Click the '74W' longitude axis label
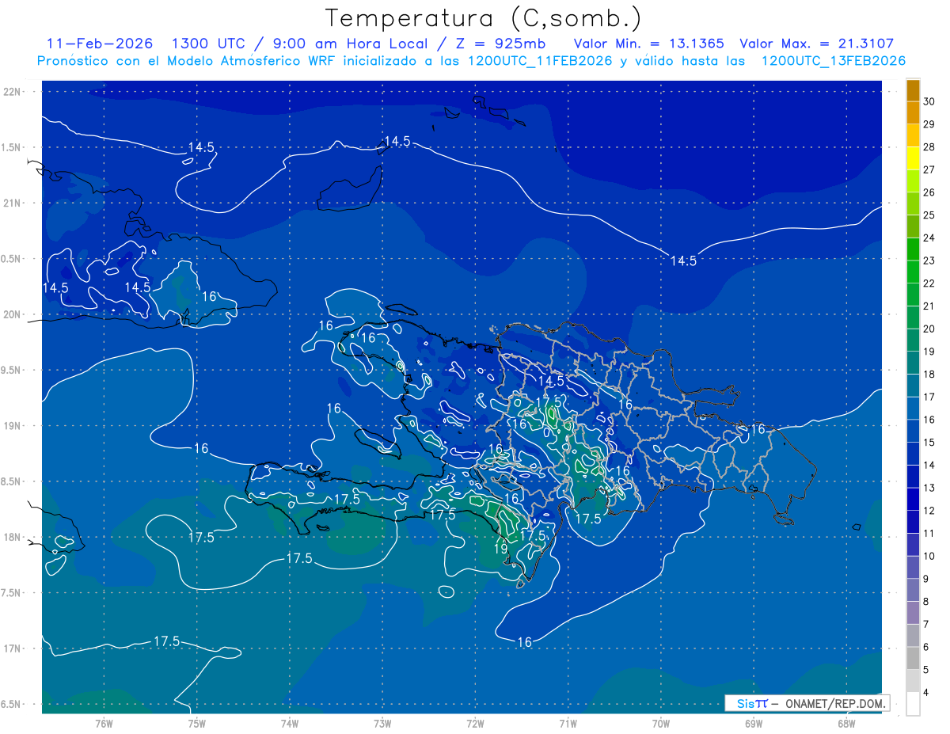The width and height of the screenshot is (950, 734). [x=290, y=723]
